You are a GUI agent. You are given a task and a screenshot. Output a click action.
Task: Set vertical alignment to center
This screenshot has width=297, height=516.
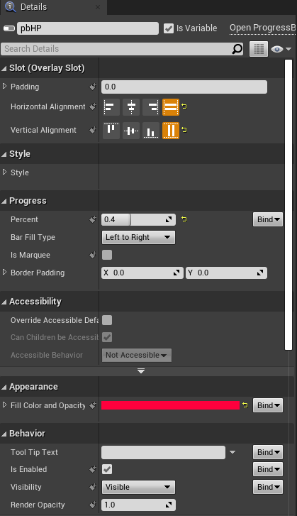pyautogui.click(x=131, y=131)
